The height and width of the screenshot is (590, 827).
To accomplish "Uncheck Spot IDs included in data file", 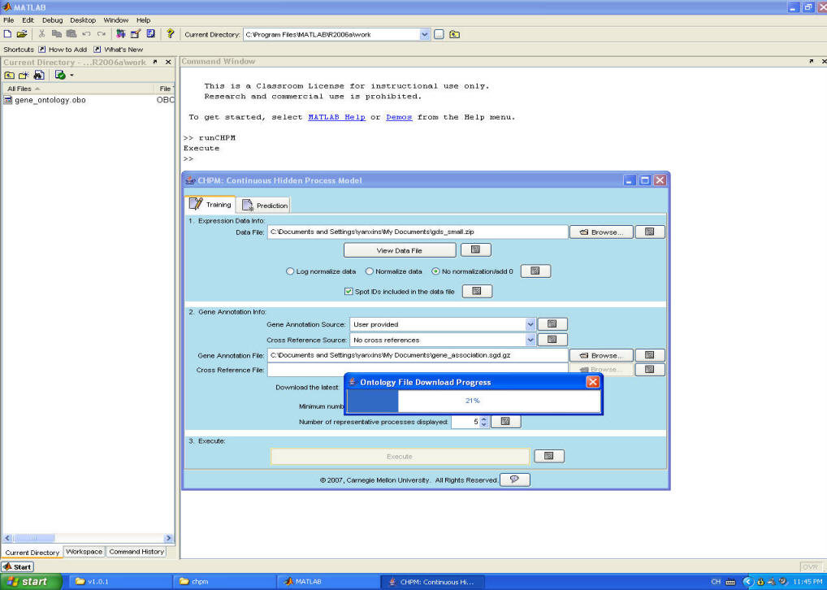I will 349,291.
